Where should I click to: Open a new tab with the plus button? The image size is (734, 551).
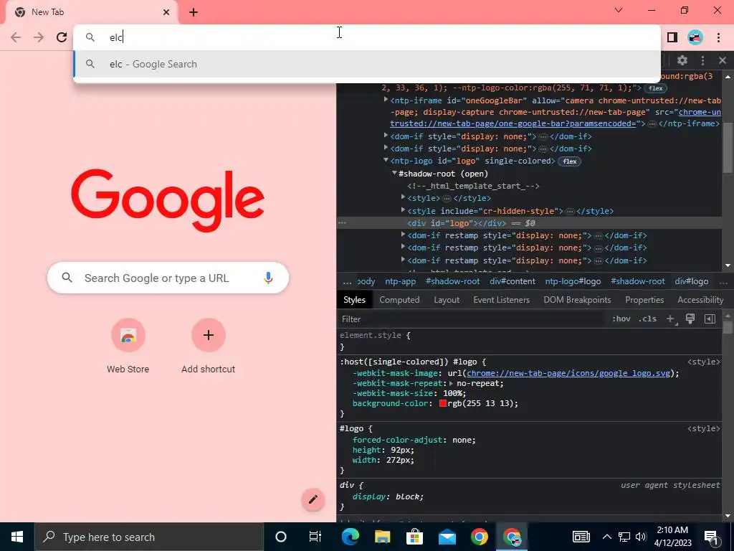(194, 12)
